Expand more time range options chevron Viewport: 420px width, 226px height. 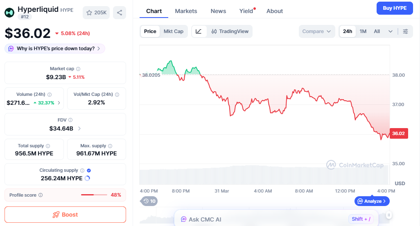click(391, 31)
